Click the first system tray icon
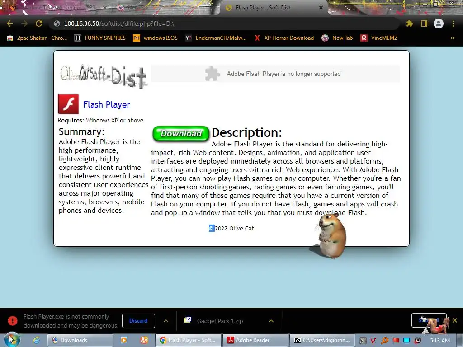The width and height of the screenshot is (463, 347). [363, 341]
